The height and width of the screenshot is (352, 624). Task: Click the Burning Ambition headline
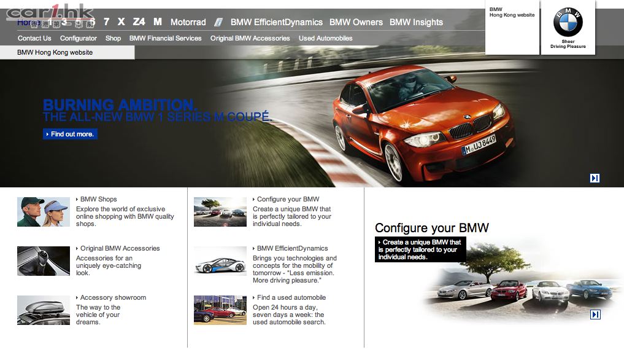pos(120,105)
